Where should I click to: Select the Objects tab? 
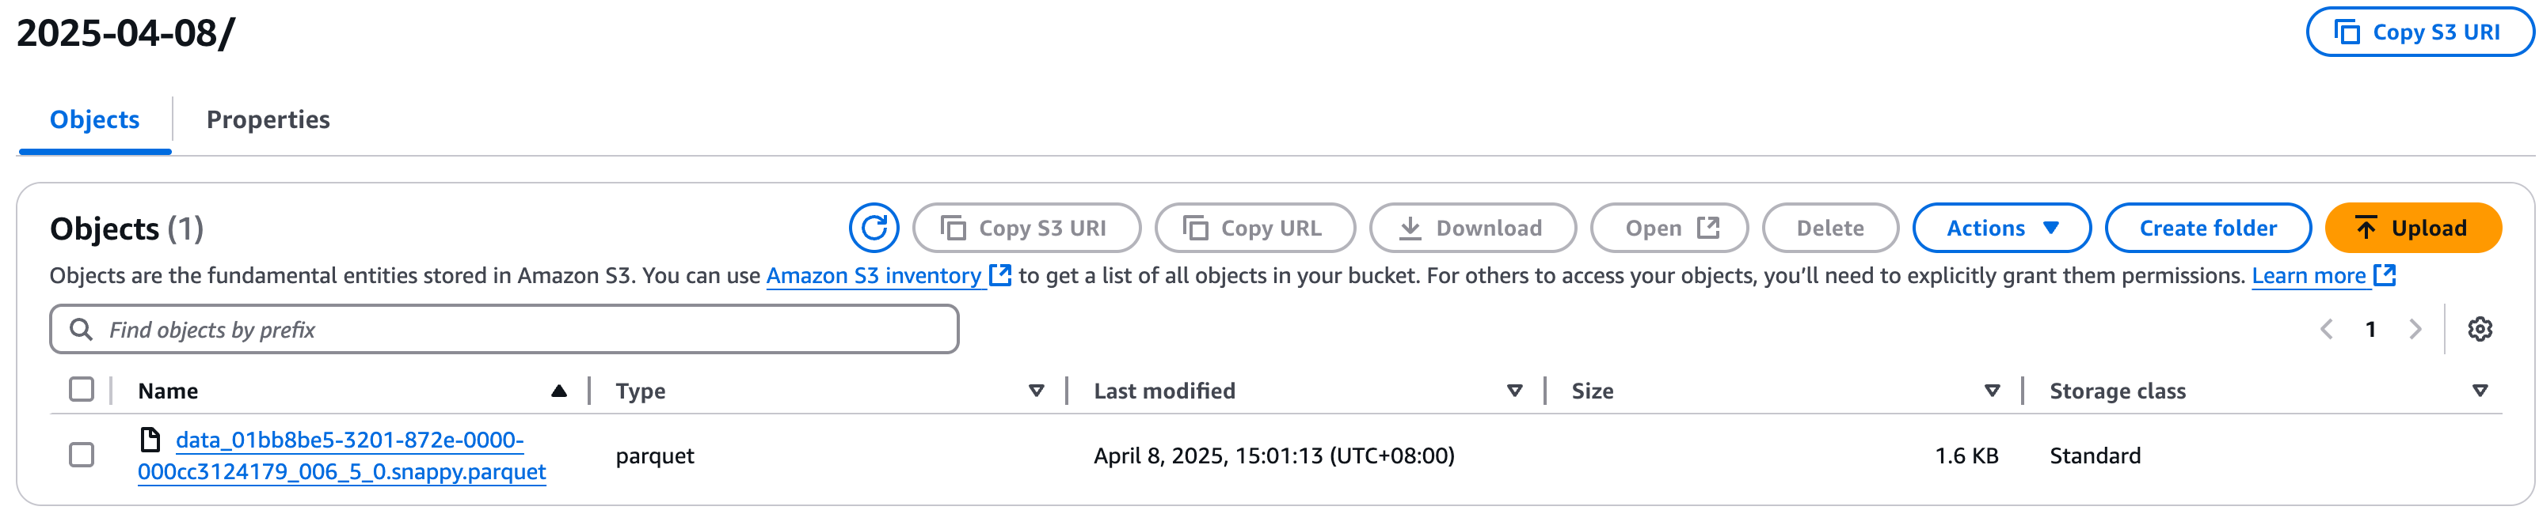[x=94, y=120]
